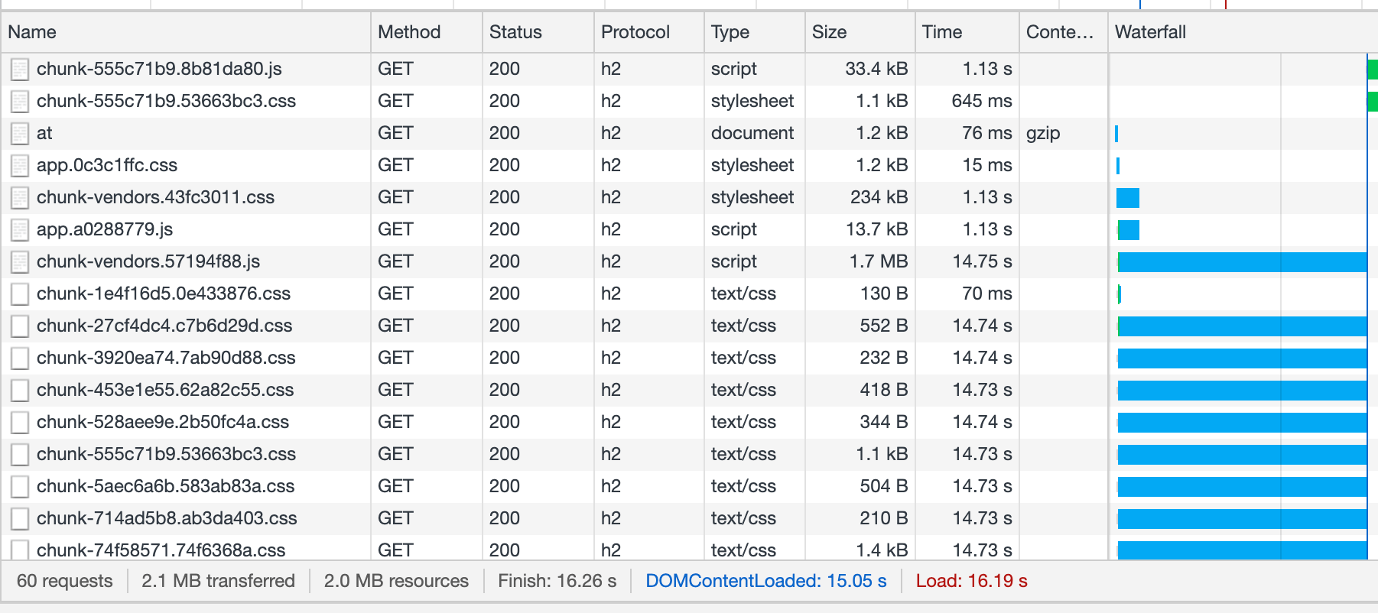Viewport: 1378px width, 613px height.
Task: Select the request chunk-vendors.43fc3011.css
Action: pyautogui.click(x=155, y=197)
